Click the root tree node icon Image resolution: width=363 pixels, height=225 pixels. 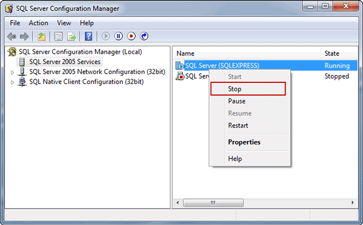[12, 51]
